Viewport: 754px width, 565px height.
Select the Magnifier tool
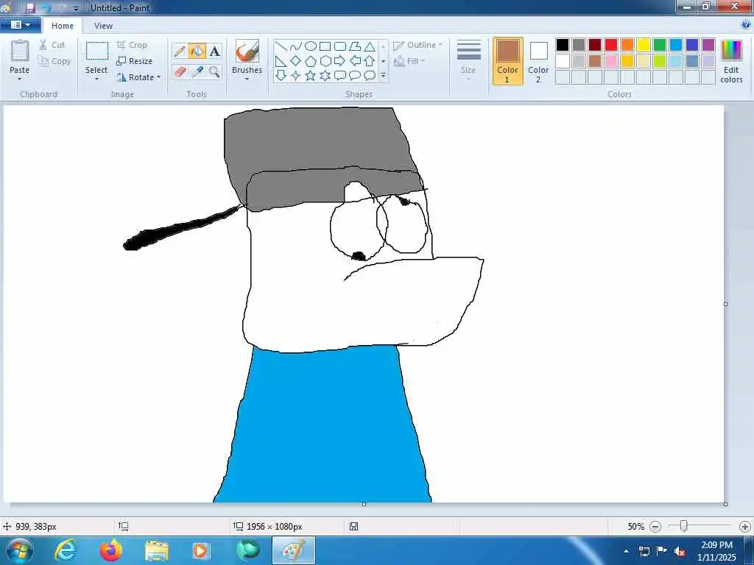214,71
